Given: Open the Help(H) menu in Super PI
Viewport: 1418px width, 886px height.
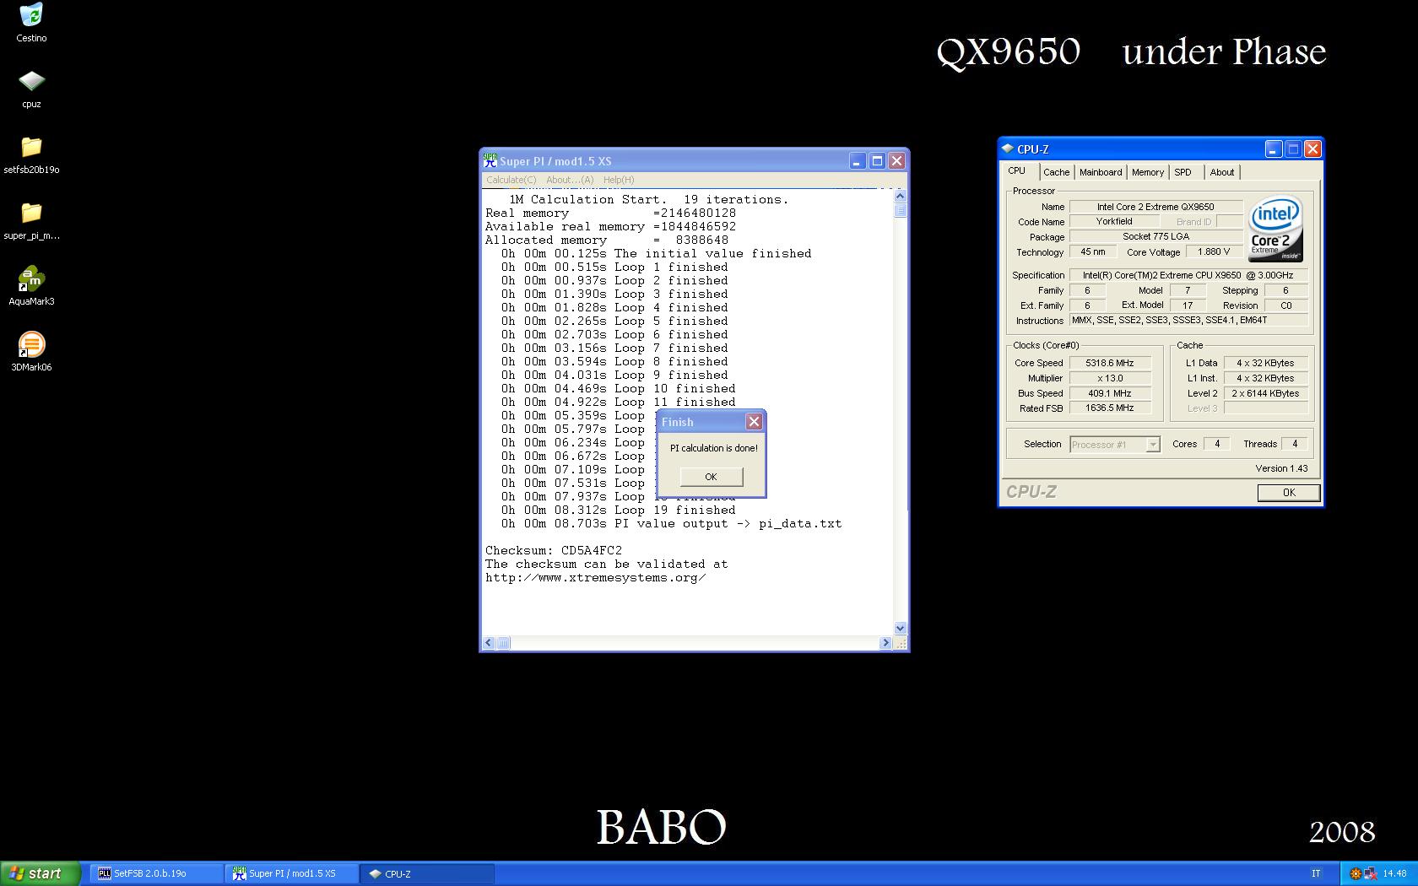Looking at the screenshot, I should 619,180.
